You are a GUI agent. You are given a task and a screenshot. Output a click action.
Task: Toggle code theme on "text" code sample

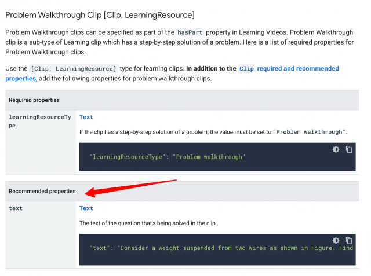point(336,240)
